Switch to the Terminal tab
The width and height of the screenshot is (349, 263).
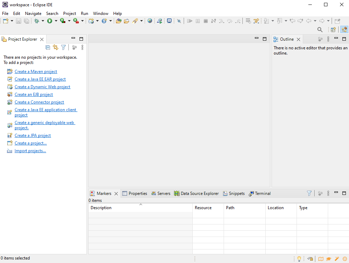pyautogui.click(x=260, y=193)
